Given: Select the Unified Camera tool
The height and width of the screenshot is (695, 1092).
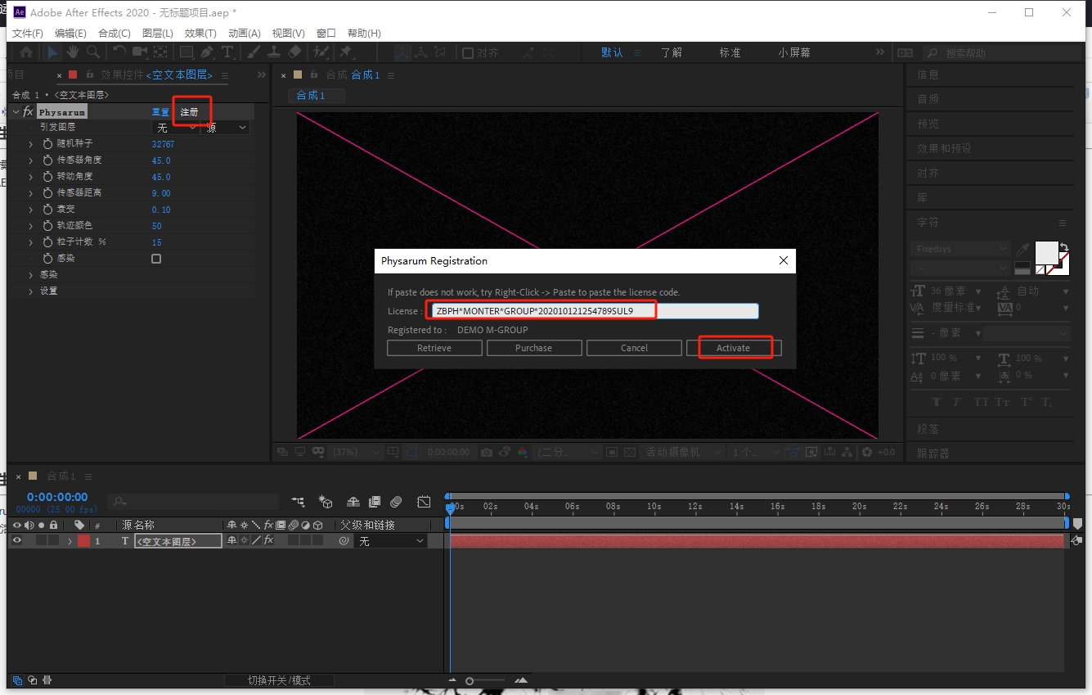Looking at the screenshot, I should (140, 52).
